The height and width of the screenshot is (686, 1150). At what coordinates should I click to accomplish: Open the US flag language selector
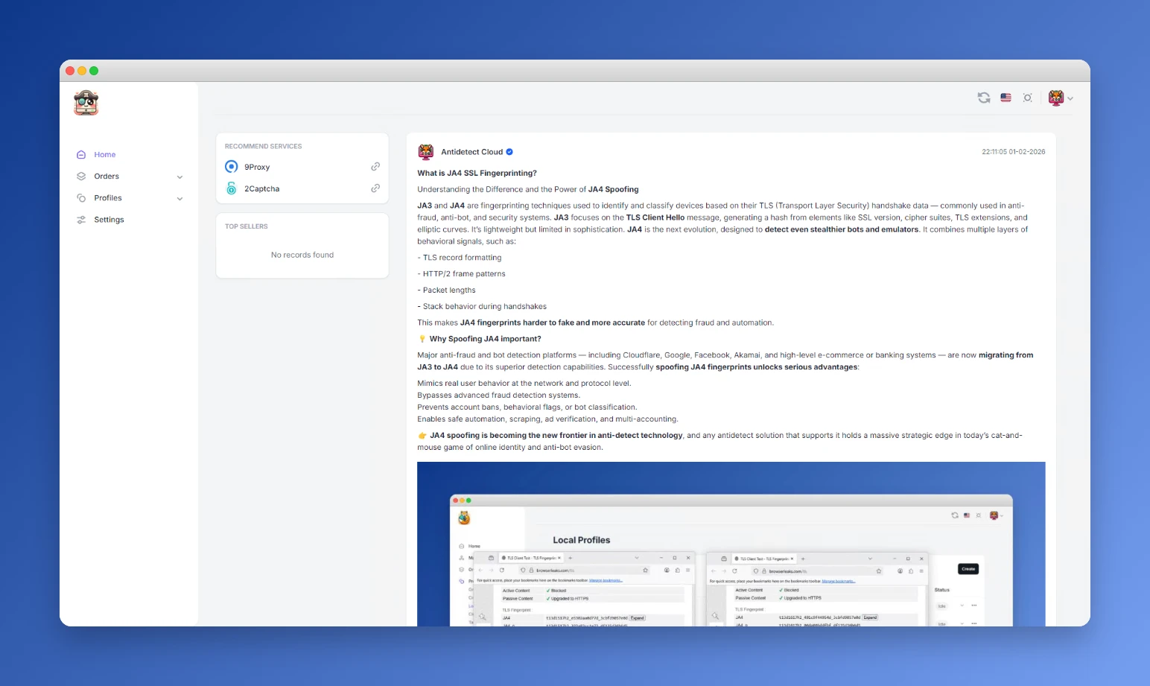(1006, 98)
